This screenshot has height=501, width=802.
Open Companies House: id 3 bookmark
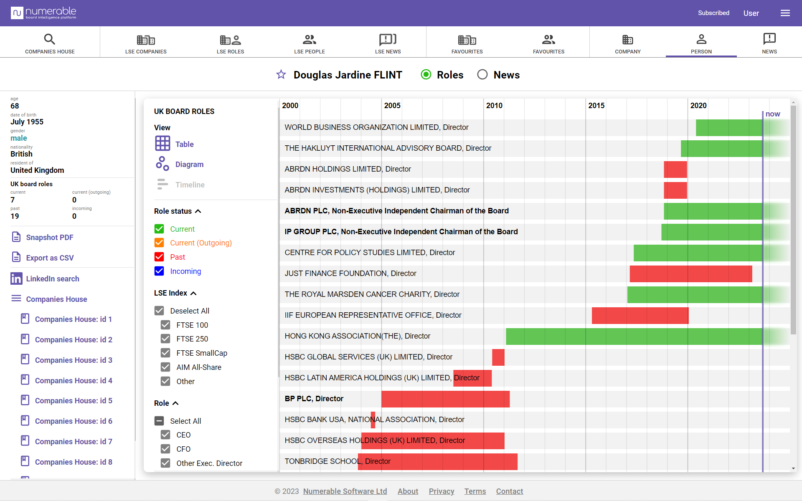(x=25, y=359)
